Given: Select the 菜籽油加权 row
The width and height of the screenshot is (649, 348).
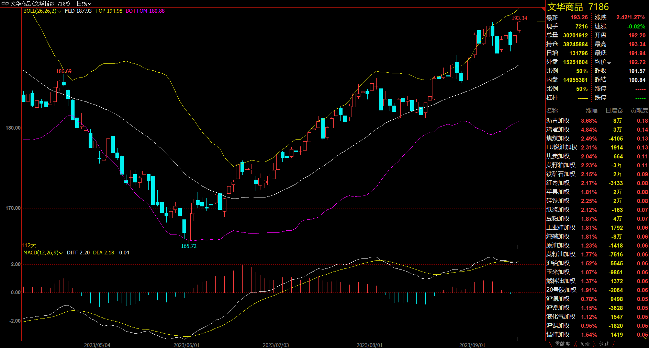Looking at the screenshot, I should [x=597, y=254].
